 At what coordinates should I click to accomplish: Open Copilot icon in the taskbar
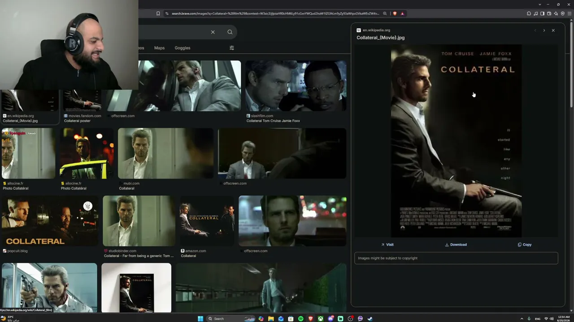pyautogui.click(x=261, y=318)
